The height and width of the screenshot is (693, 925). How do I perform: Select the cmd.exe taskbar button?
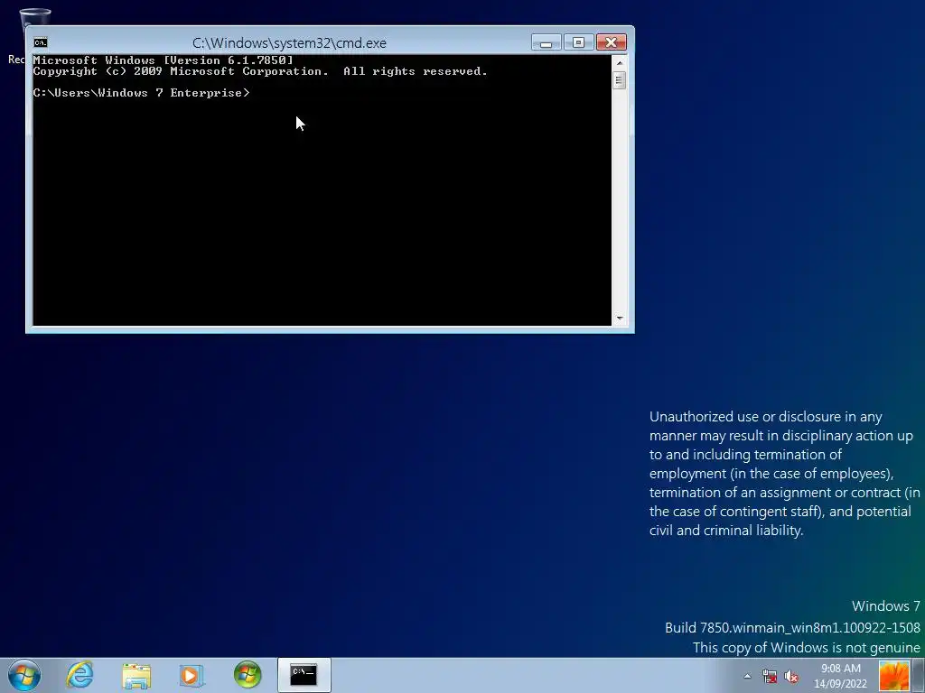[x=304, y=675]
